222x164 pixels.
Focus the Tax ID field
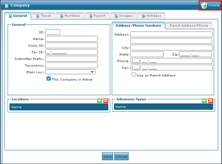71,52
